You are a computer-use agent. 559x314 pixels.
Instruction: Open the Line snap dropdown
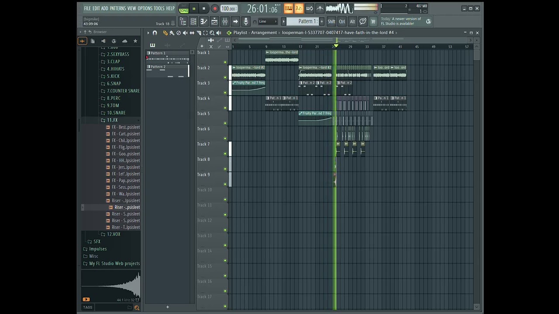pos(268,21)
